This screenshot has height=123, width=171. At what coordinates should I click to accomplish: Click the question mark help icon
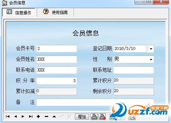pyautogui.click(x=46, y=11)
